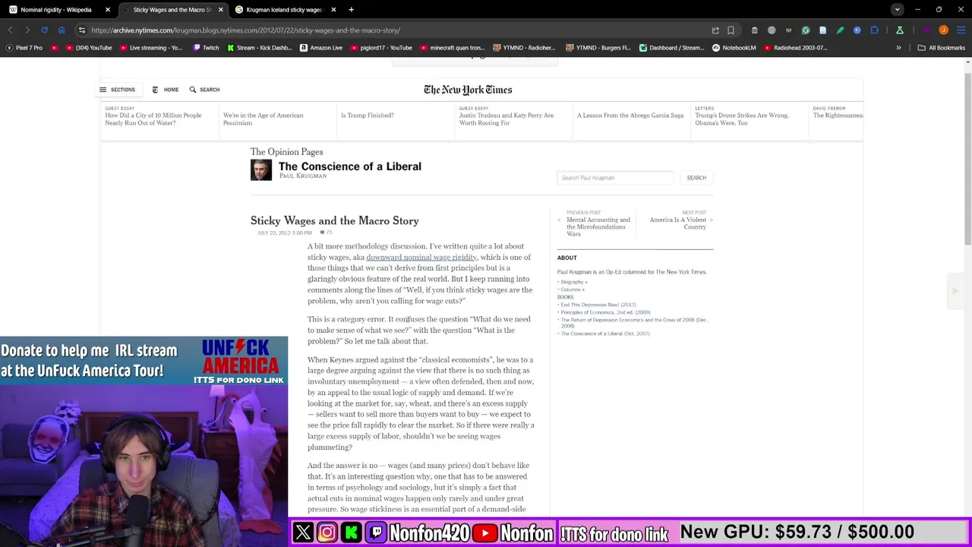
Task: Open the Twitch bookmark
Action: pos(206,48)
